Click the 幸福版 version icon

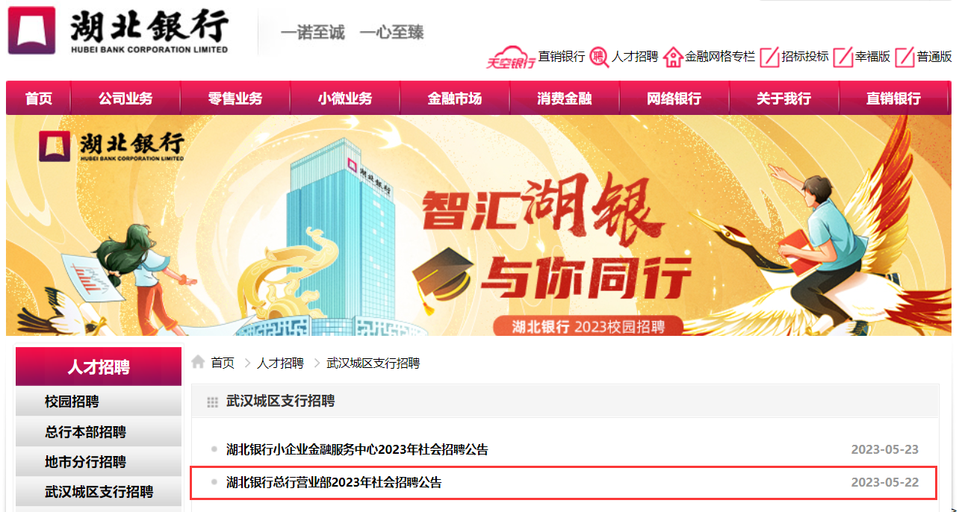pos(843,57)
